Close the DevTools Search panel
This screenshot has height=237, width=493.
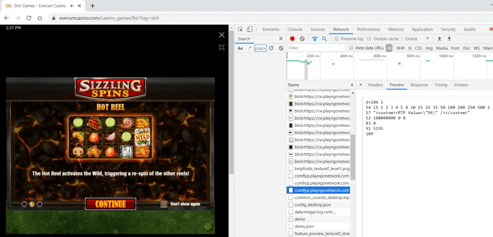click(281, 38)
